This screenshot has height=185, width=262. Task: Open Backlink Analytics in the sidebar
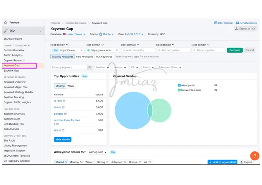pos(14,114)
